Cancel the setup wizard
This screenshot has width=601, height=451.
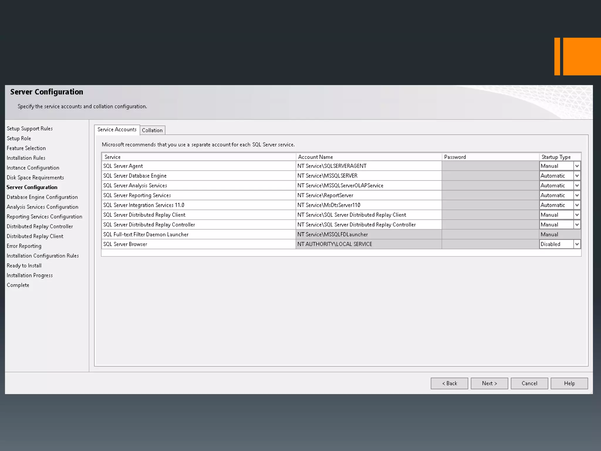[529, 383]
